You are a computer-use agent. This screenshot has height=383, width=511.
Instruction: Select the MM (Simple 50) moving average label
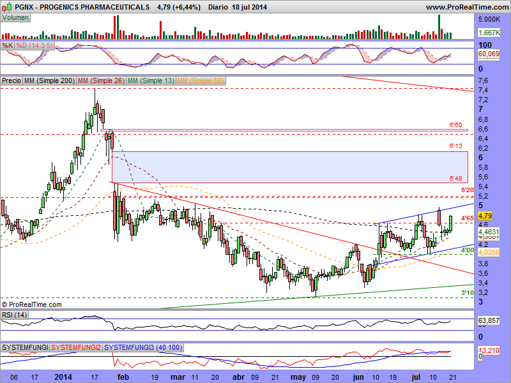201,80
